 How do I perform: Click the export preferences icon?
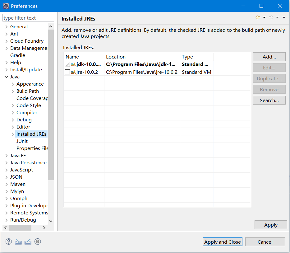pos(28,241)
